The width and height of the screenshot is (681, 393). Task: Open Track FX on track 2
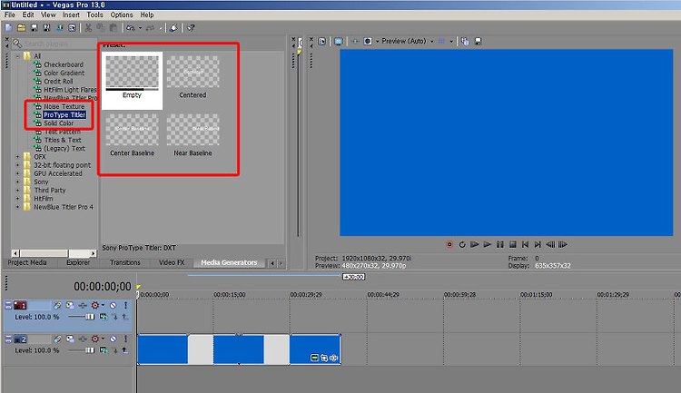[x=83, y=339]
